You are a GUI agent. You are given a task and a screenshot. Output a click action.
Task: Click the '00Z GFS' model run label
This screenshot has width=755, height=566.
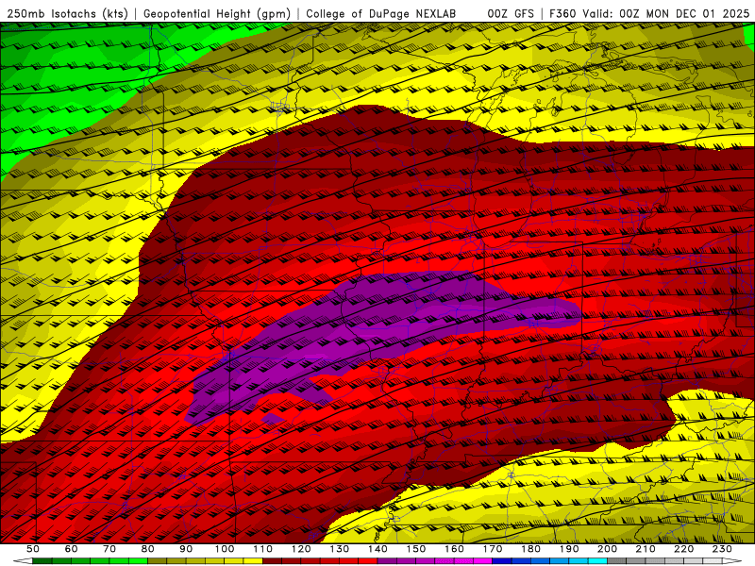[511, 14]
